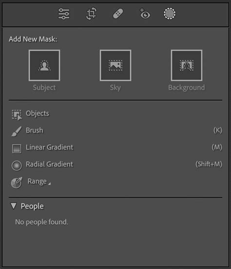Screen dimensions: 231x269
Task: Open the Masking tool circle icon
Action: pyautogui.click(x=170, y=14)
